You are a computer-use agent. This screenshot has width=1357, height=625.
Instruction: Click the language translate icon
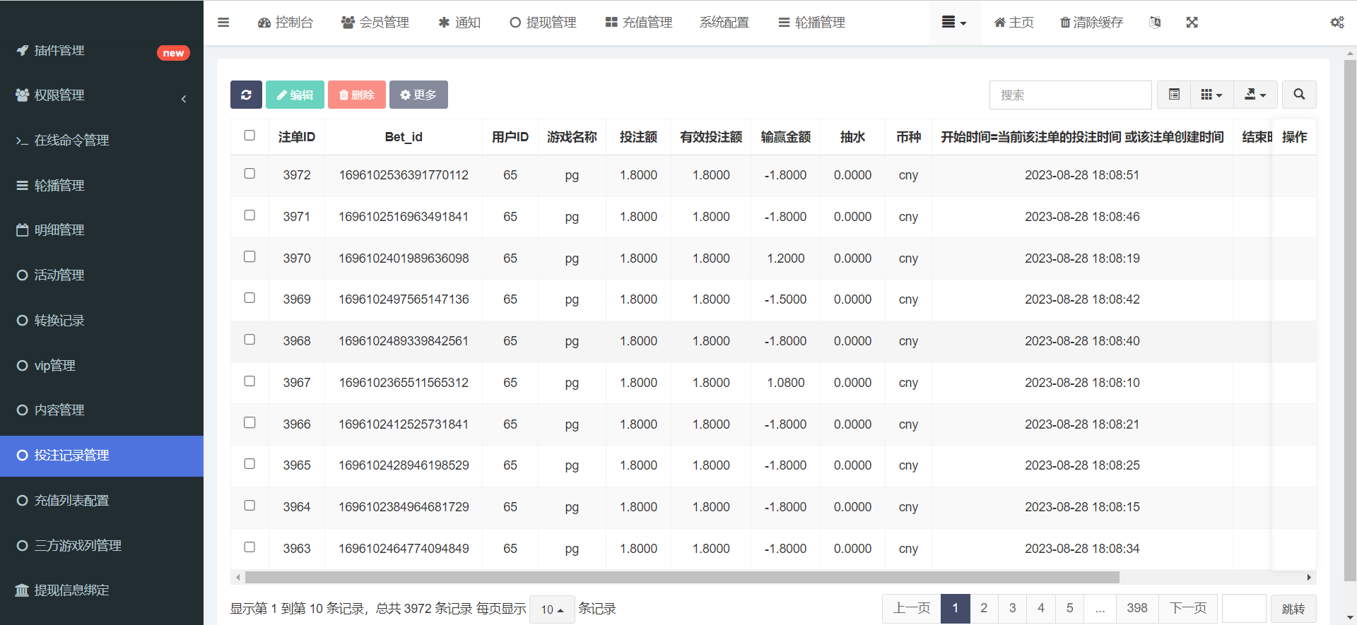pos(1155,23)
